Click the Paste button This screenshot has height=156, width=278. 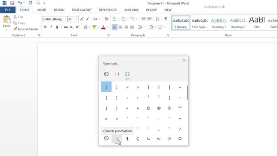[7, 23]
